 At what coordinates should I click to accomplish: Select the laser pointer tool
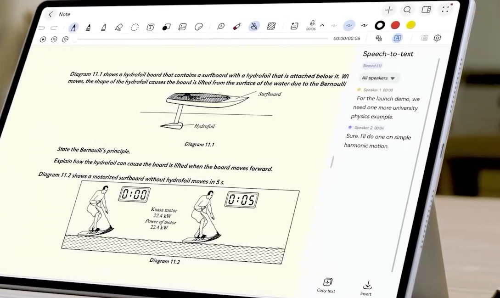click(237, 26)
